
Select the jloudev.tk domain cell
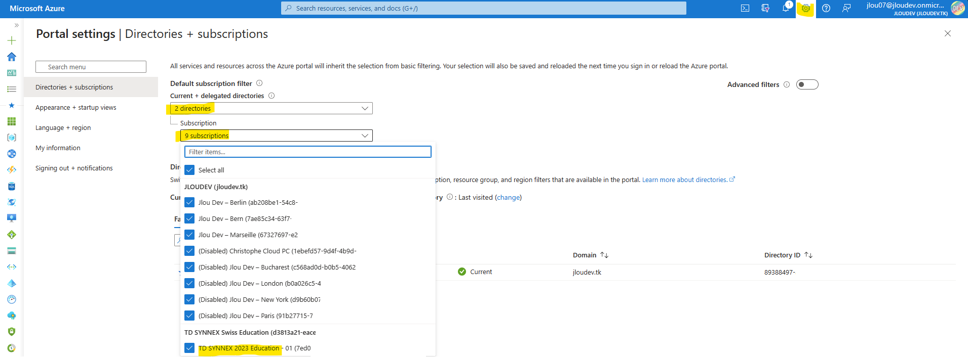tap(587, 272)
